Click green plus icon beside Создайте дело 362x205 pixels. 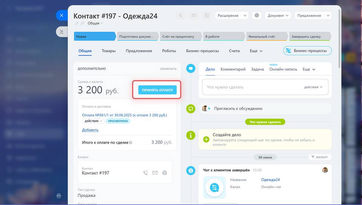(x=206, y=139)
